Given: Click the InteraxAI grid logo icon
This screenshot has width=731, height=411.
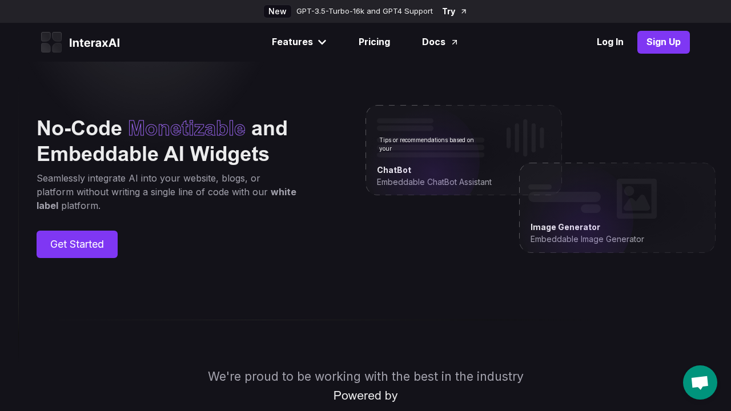Looking at the screenshot, I should click(51, 42).
